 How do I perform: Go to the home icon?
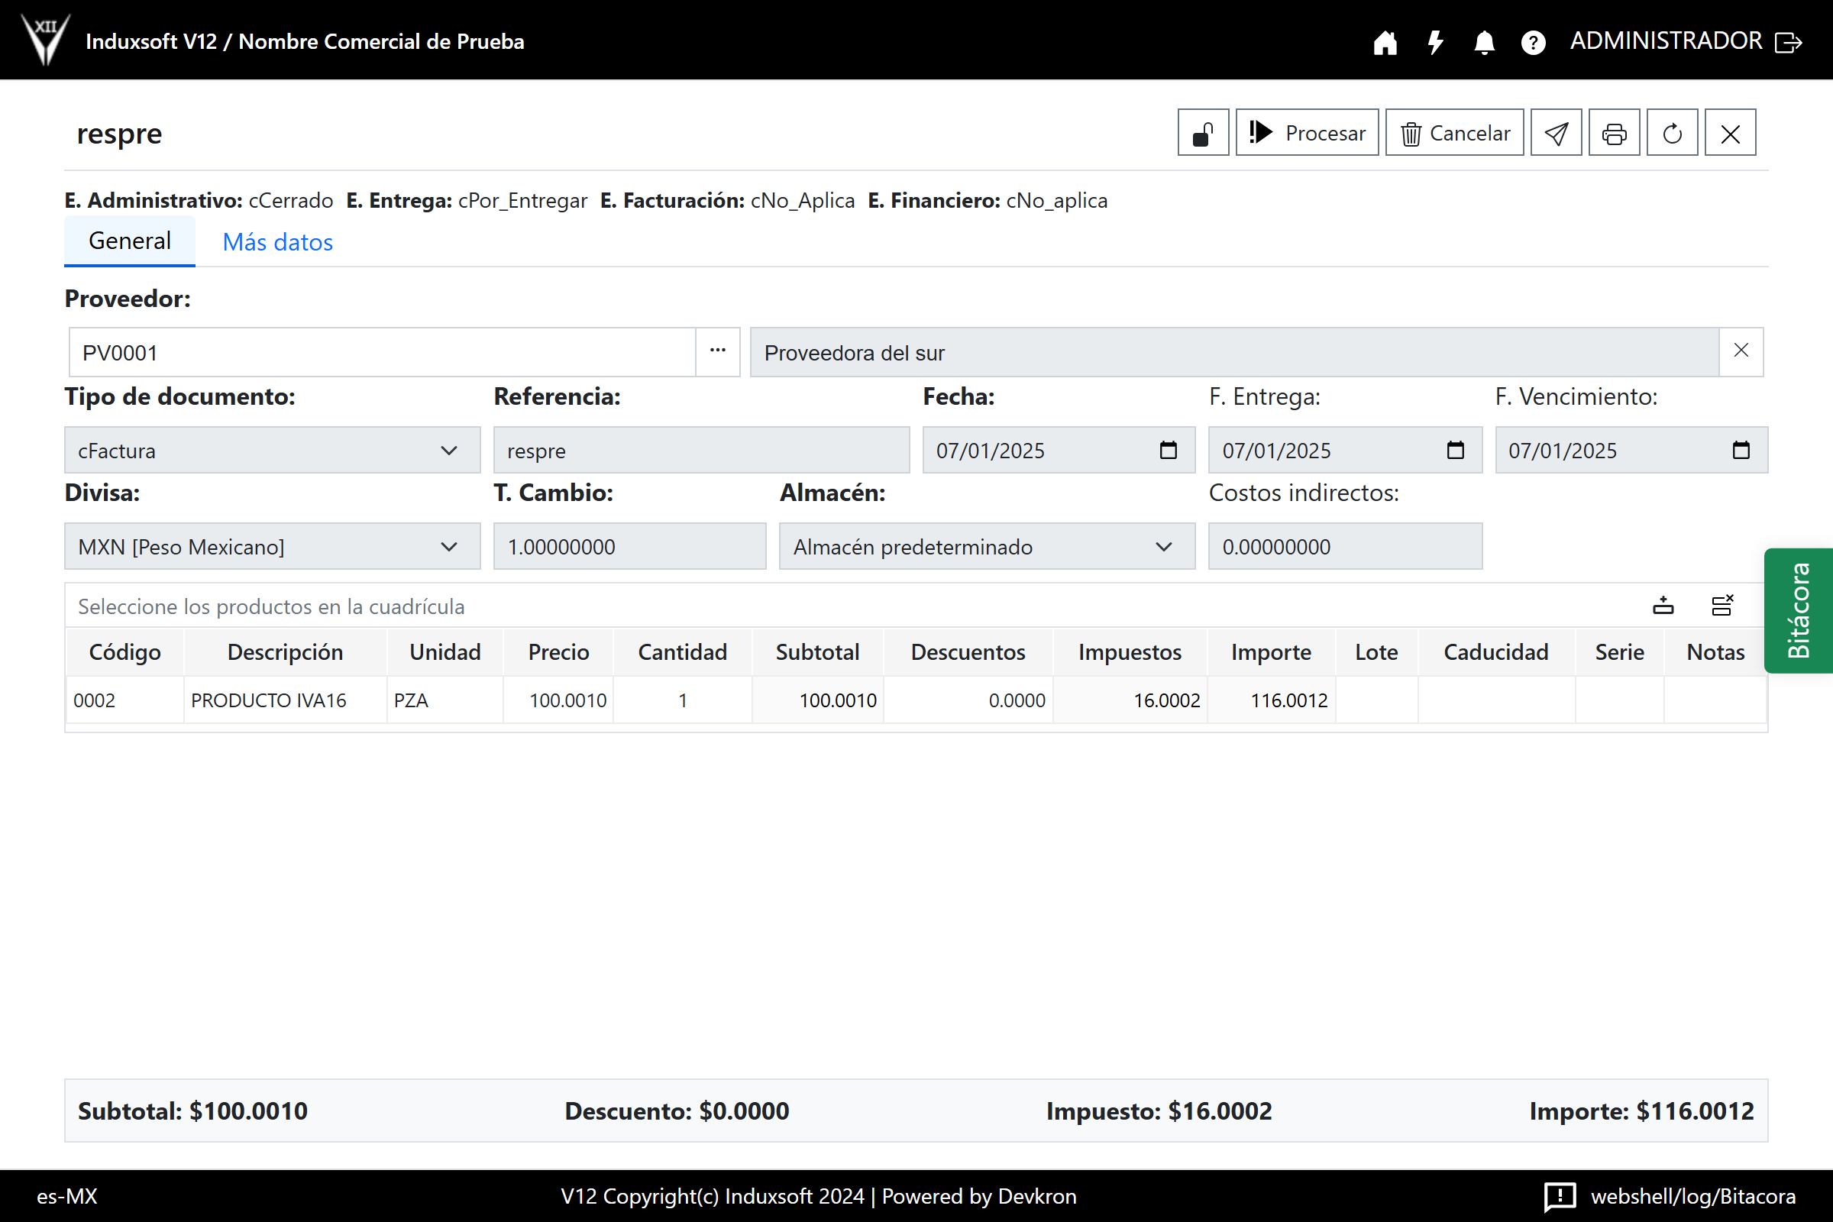(x=1385, y=42)
